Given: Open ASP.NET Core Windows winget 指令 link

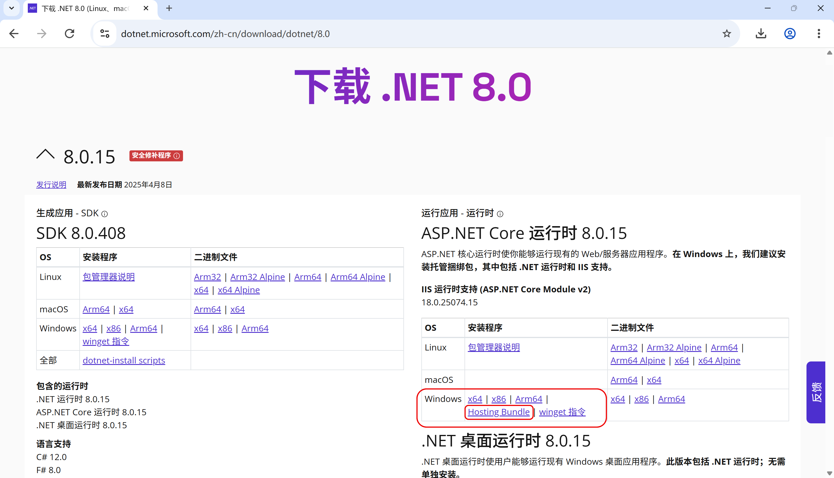Looking at the screenshot, I should 562,412.
